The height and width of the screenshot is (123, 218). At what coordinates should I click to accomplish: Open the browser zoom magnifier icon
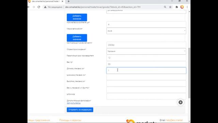[165, 7]
